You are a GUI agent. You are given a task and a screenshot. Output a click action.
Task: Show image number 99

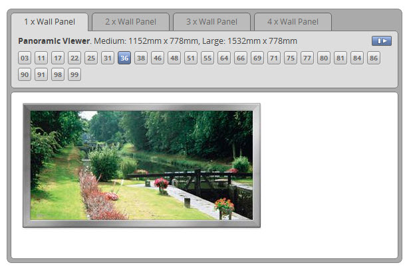74,74
